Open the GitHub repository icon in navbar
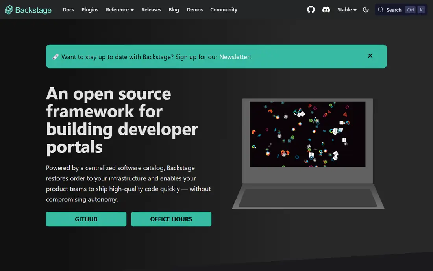The width and height of the screenshot is (433, 271). pos(311,10)
